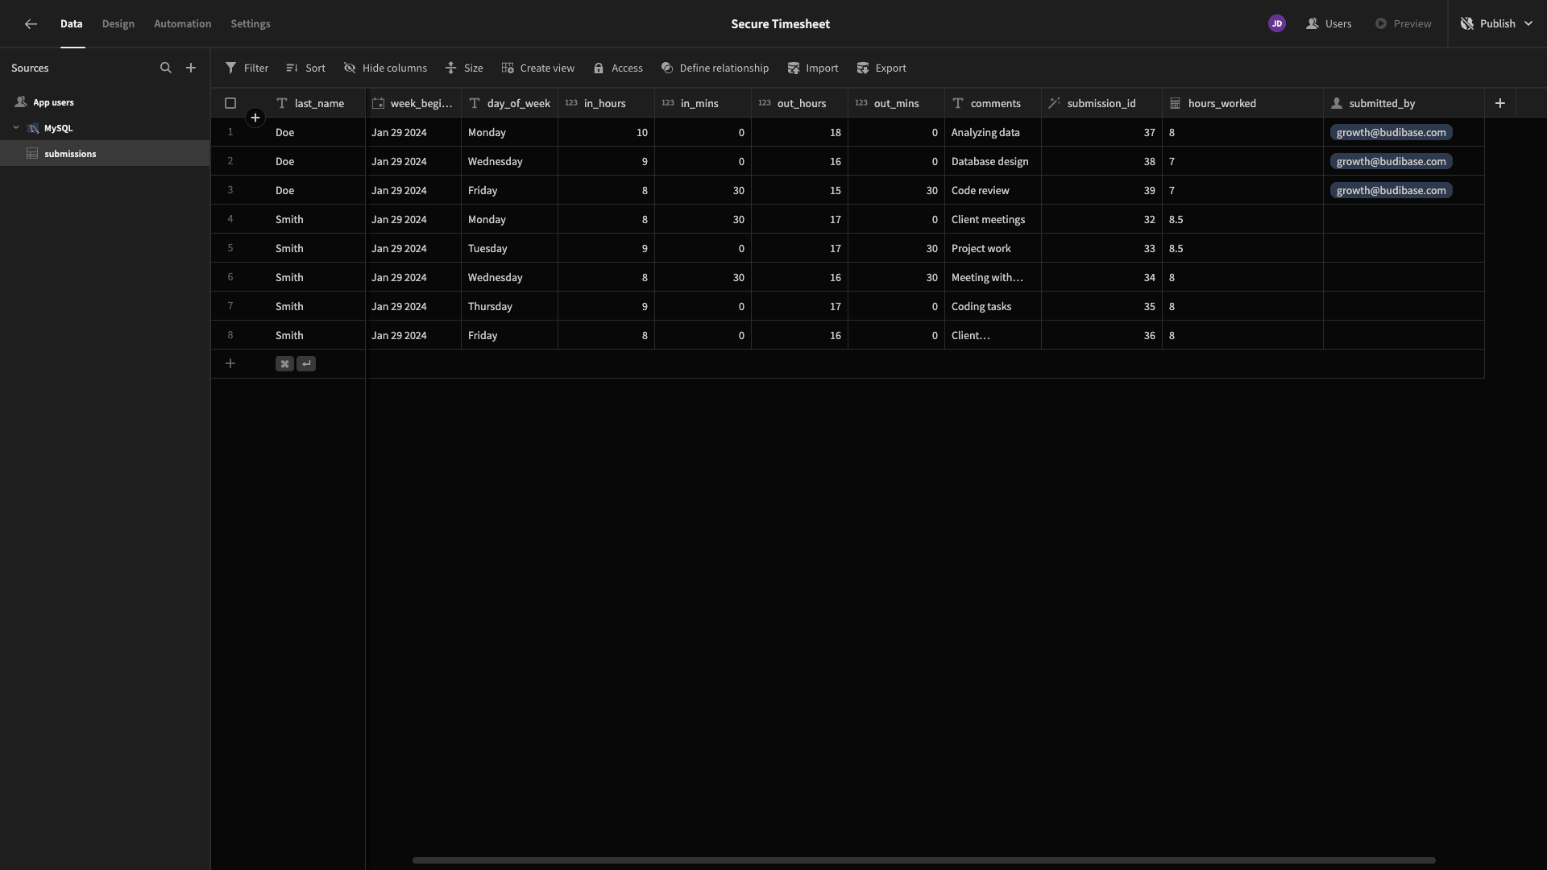The width and height of the screenshot is (1547, 870).
Task: Click Define relationship
Action: (x=715, y=68)
